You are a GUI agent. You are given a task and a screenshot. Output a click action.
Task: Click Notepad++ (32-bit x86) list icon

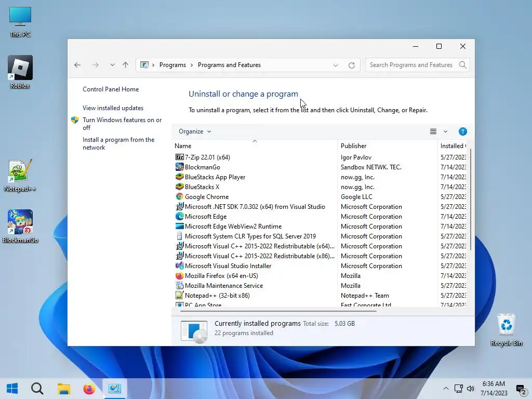[x=179, y=295]
